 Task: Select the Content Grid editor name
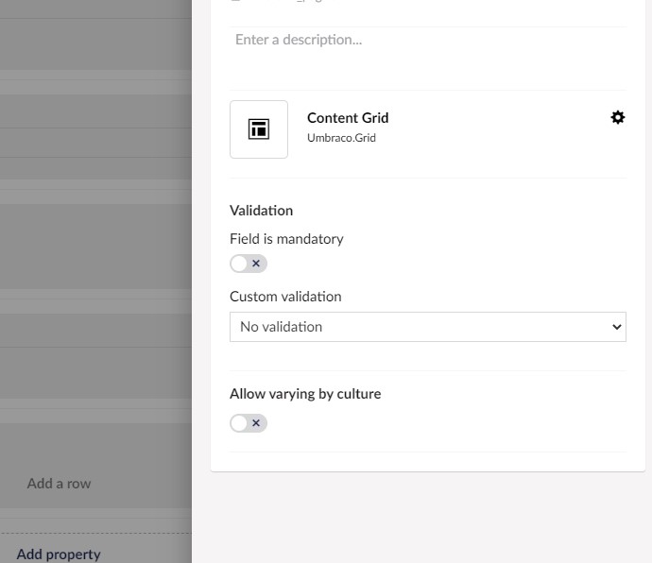click(348, 118)
